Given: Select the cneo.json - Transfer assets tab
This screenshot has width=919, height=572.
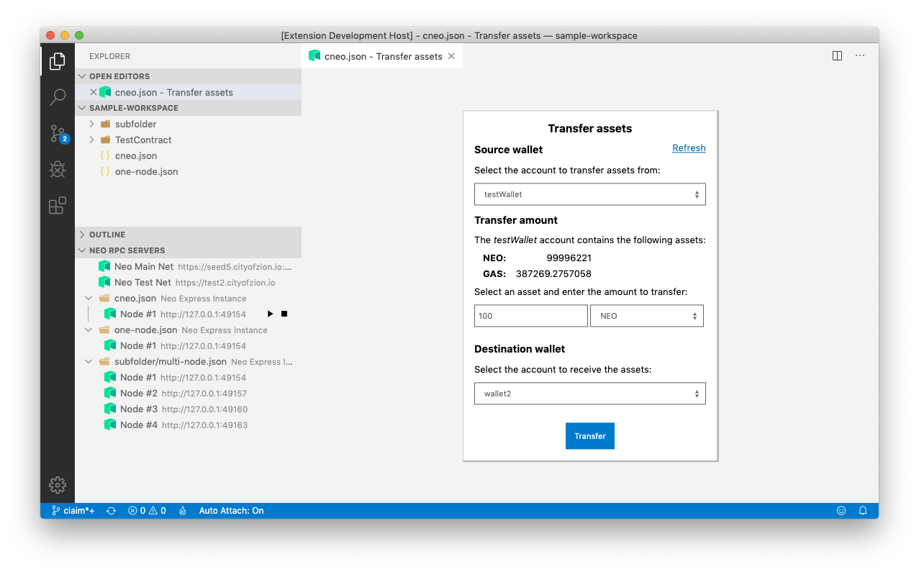Looking at the screenshot, I should 382,56.
